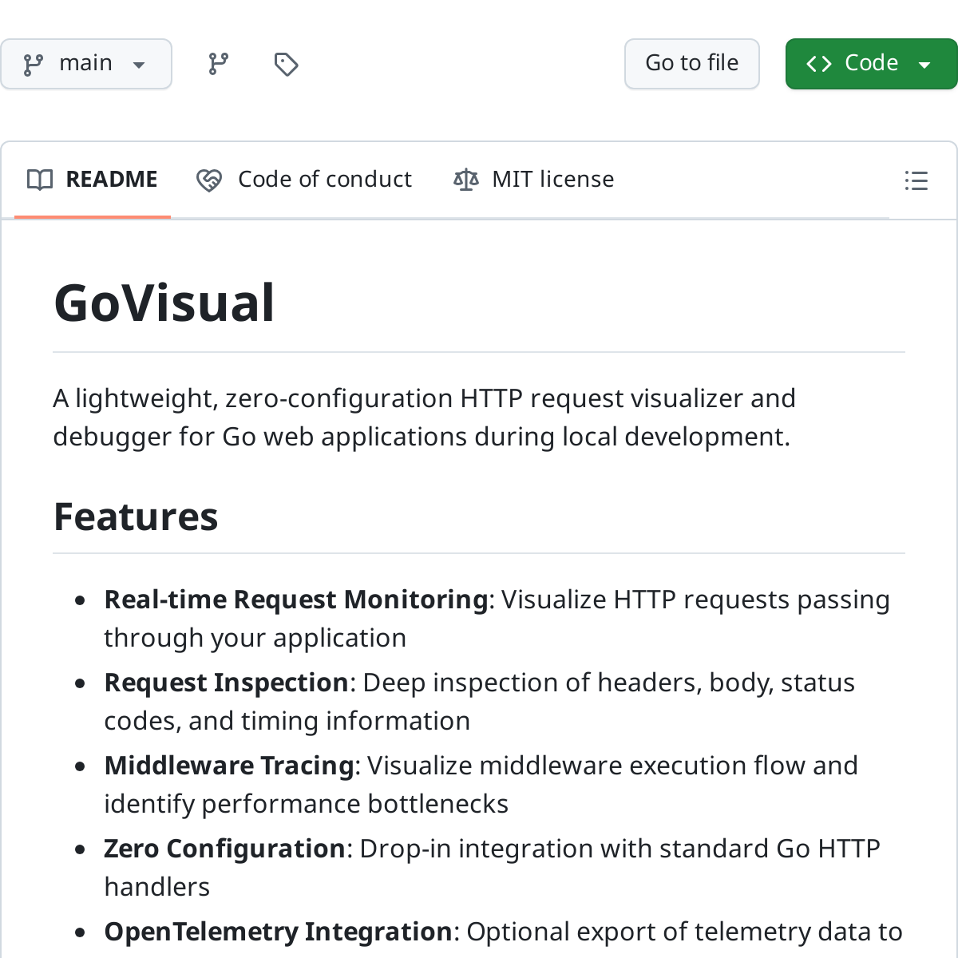Switch to the Code of conduct tab

tap(304, 180)
